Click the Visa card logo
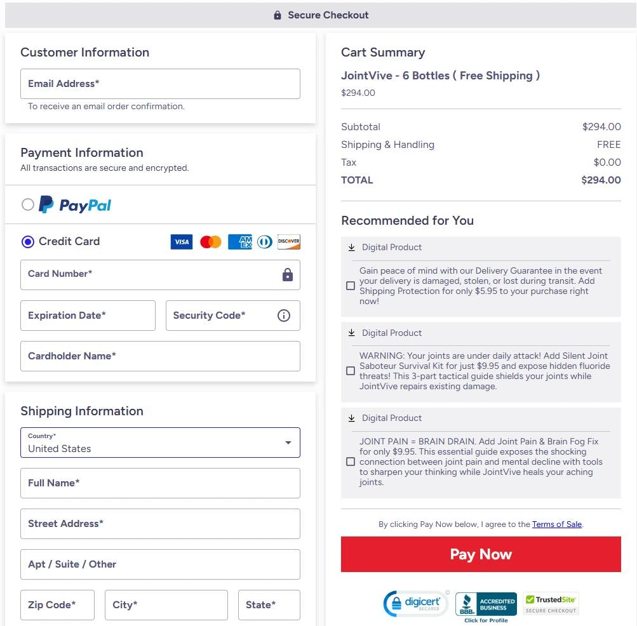The image size is (637, 626). 182,242
